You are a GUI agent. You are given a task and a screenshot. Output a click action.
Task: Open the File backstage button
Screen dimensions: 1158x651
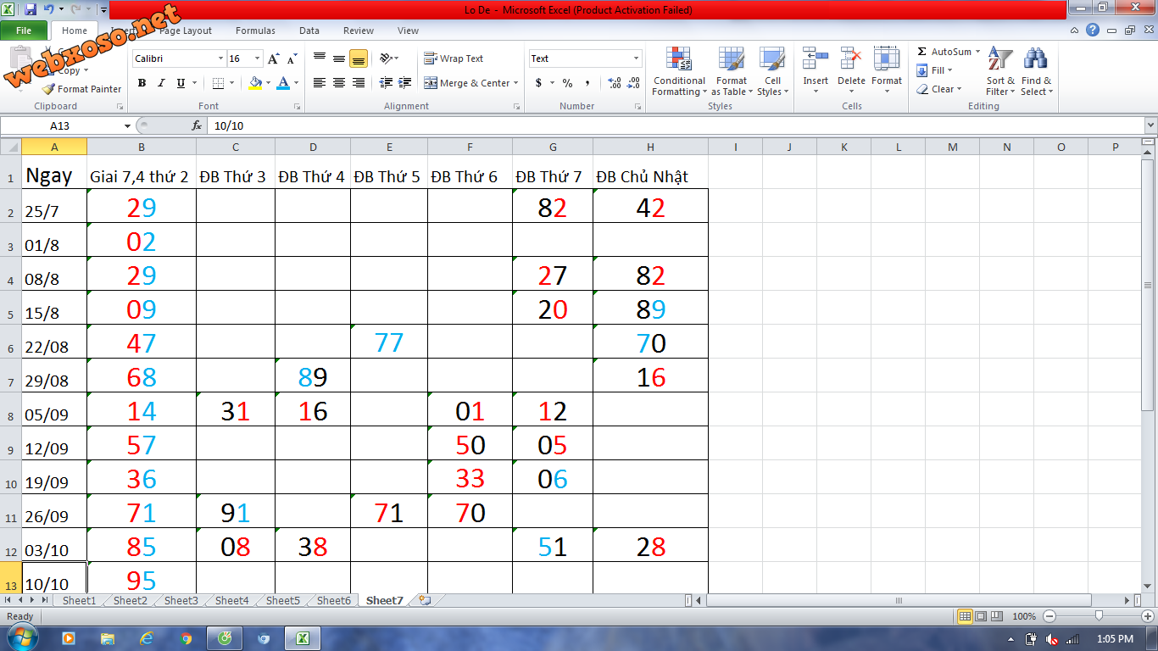coord(24,31)
